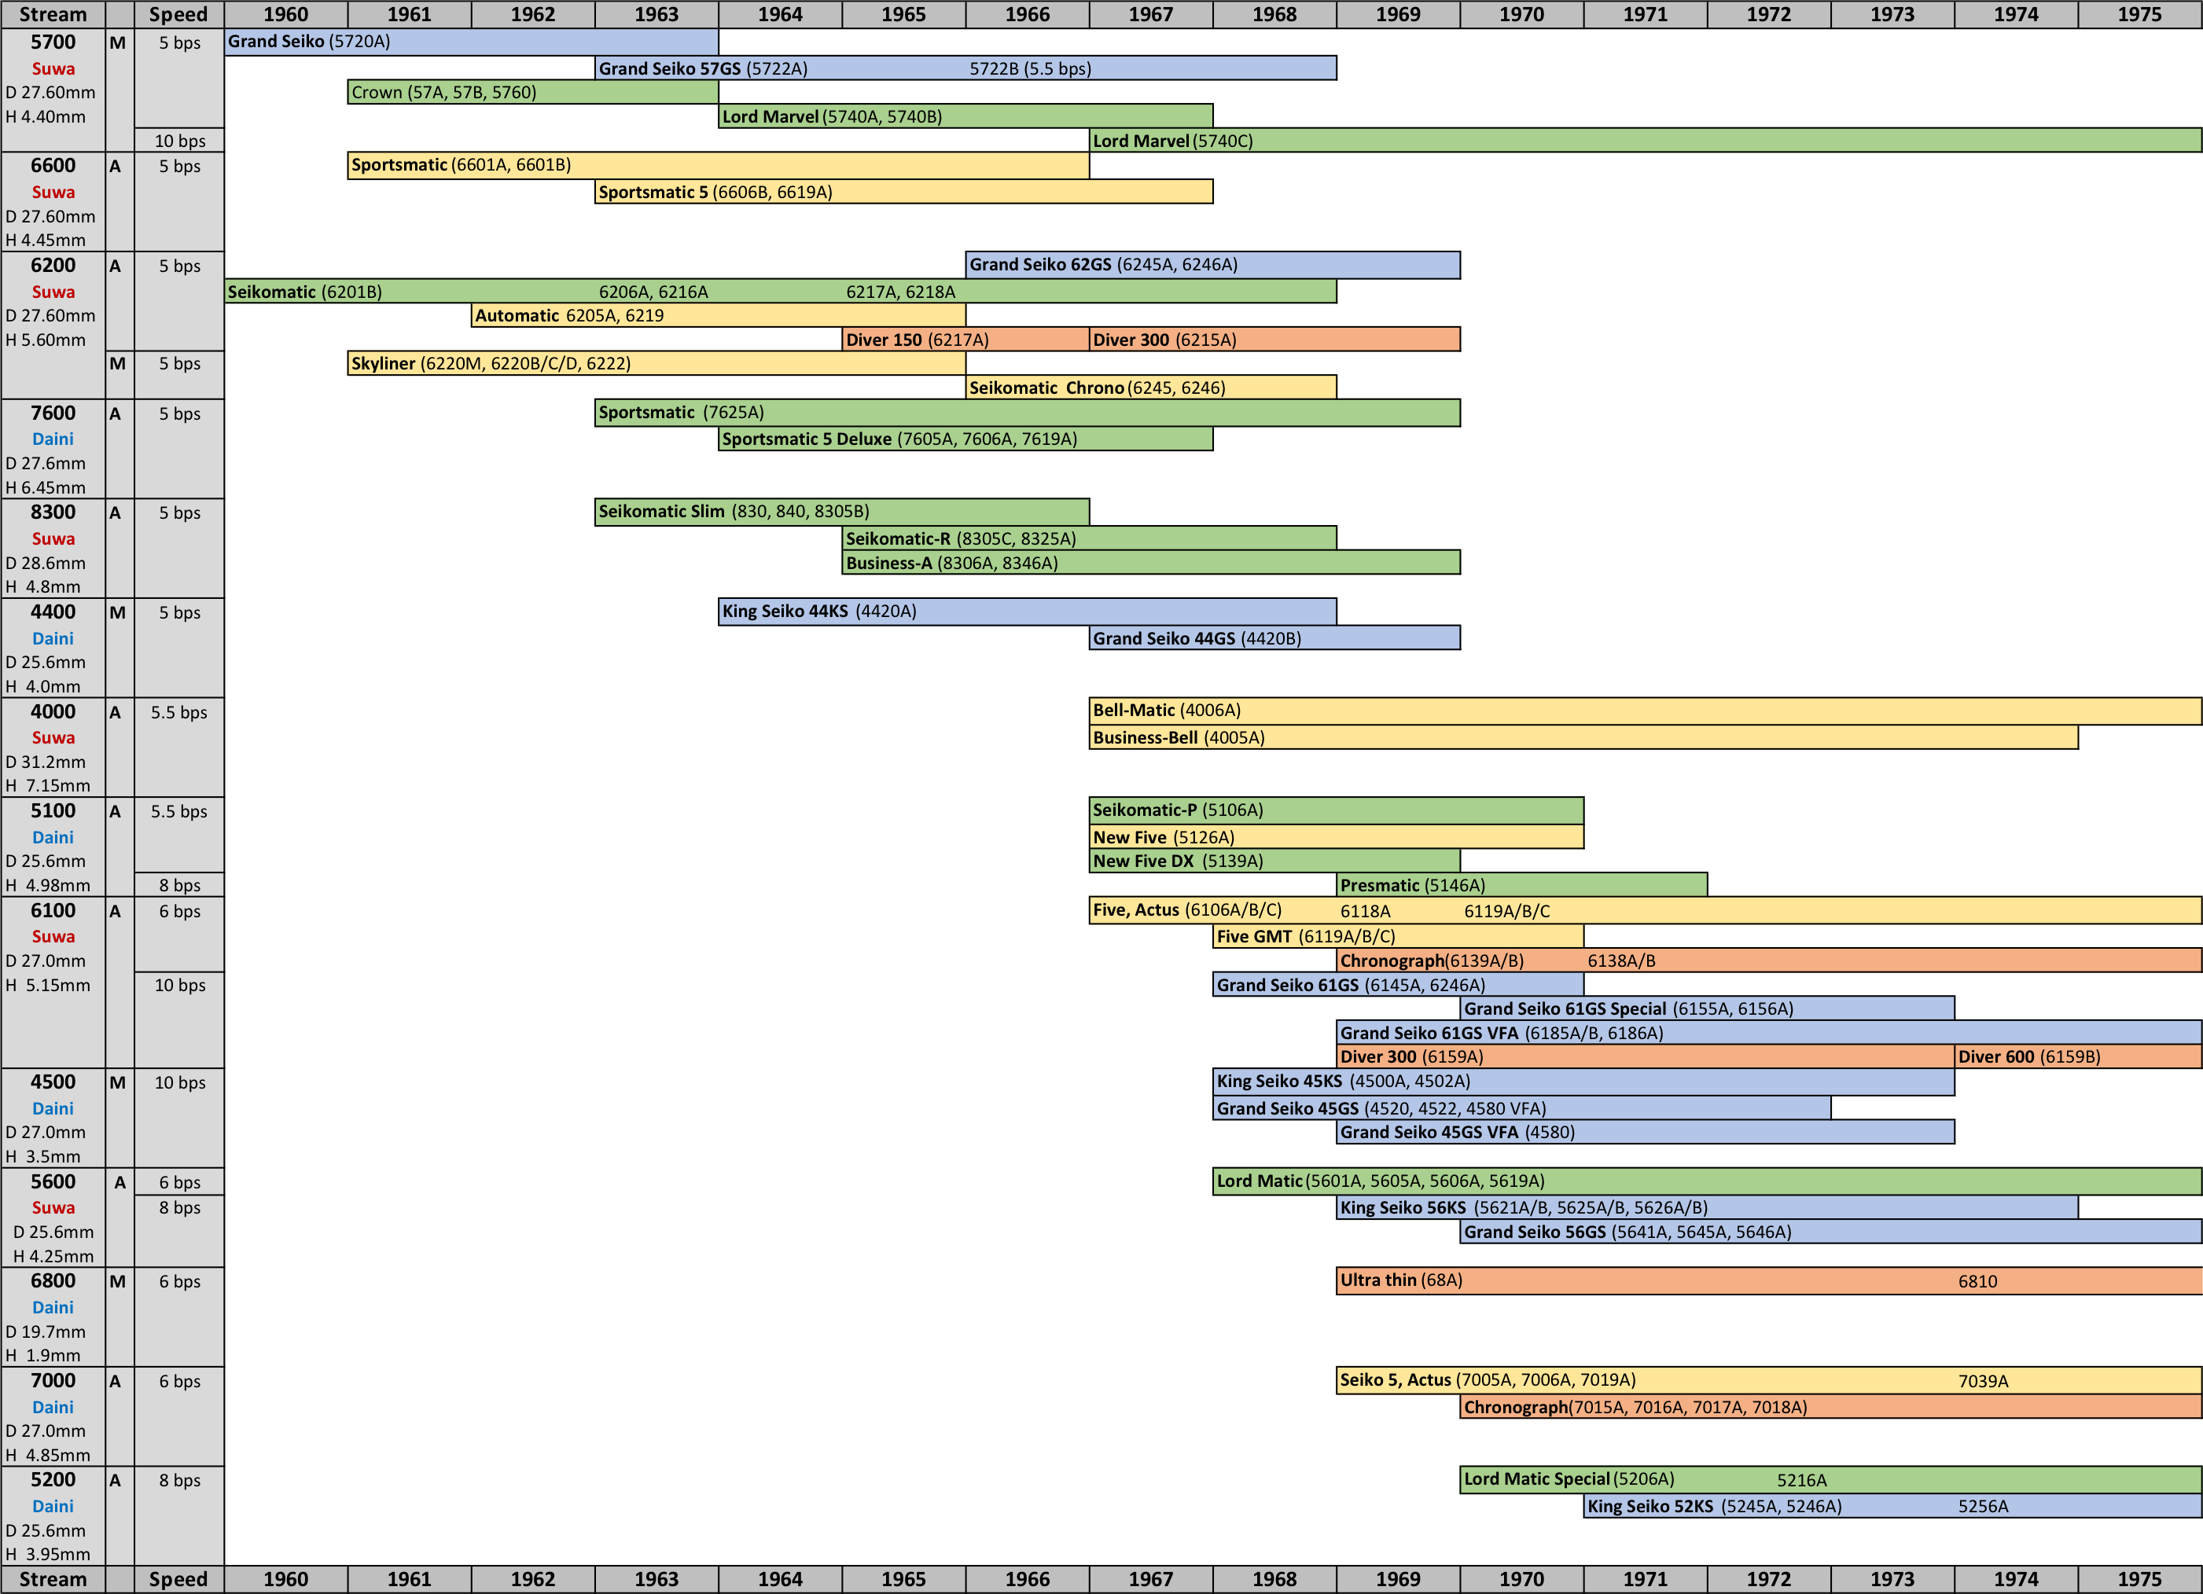Click the Lord Matic Special (5206A) bar
This screenshot has height=1594, width=2203.
pyautogui.click(x=1830, y=1479)
